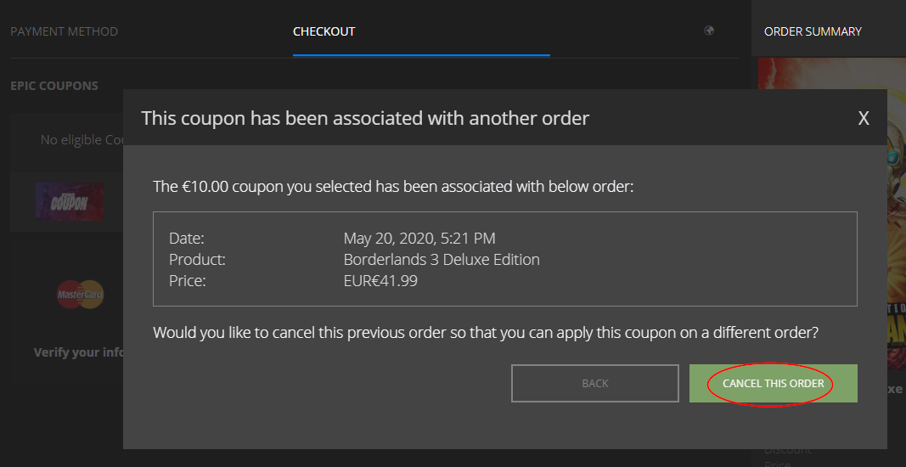
Task: Open the Checkout tab
Action: [324, 31]
